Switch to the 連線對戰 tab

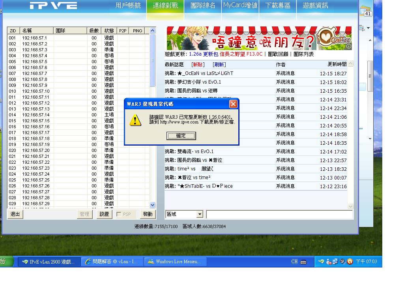coord(165,6)
